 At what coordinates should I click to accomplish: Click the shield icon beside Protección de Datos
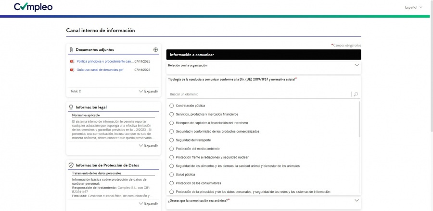pyautogui.click(x=71, y=165)
